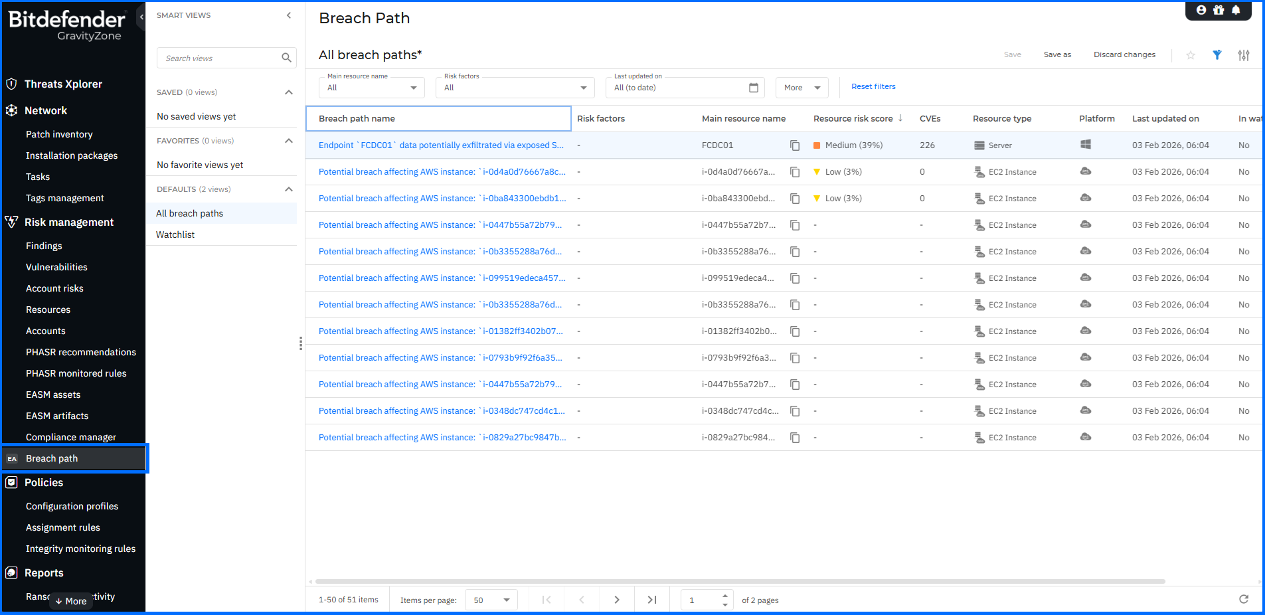The image size is (1265, 615).
Task: Open Vulnerabilities in the sidebar menu
Action: pyautogui.click(x=56, y=267)
